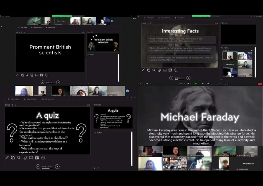This screenshot has width=263, height=186.
Task: Go to the previous slide from Slide 14 of 21
Action: (x=38, y=166)
